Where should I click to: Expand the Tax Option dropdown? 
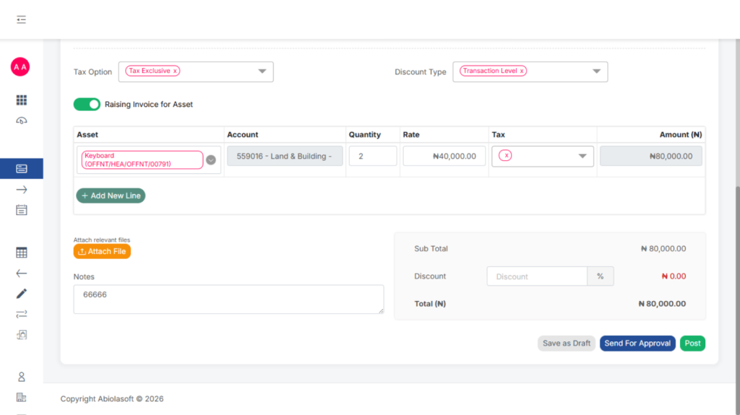262,71
